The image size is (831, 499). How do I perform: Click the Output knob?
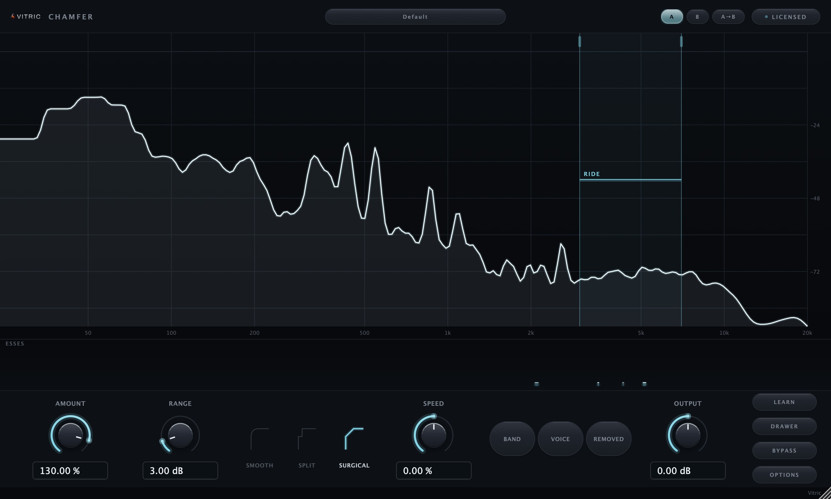[x=688, y=435]
